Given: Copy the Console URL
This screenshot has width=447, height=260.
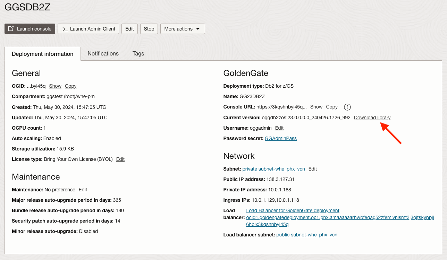Looking at the screenshot, I should tap(331, 107).
